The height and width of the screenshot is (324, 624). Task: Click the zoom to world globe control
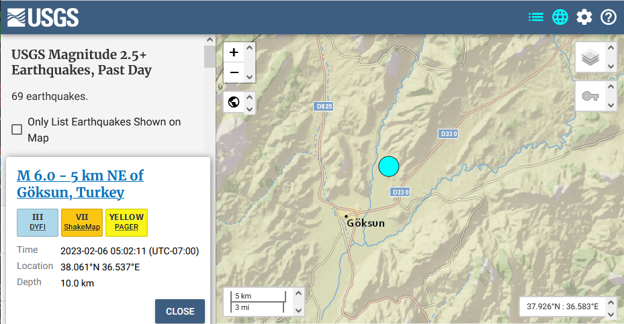click(x=234, y=102)
